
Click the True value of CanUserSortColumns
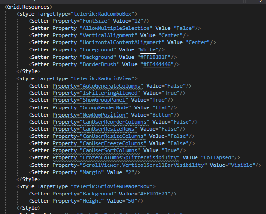click(x=171, y=150)
